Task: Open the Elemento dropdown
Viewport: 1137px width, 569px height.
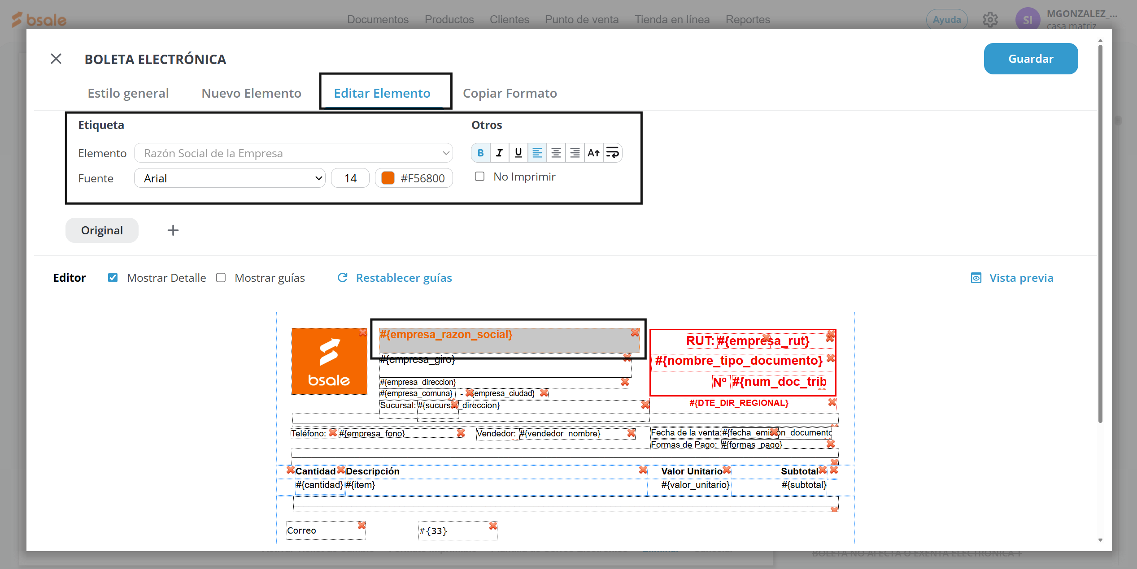Action: pyautogui.click(x=293, y=153)
